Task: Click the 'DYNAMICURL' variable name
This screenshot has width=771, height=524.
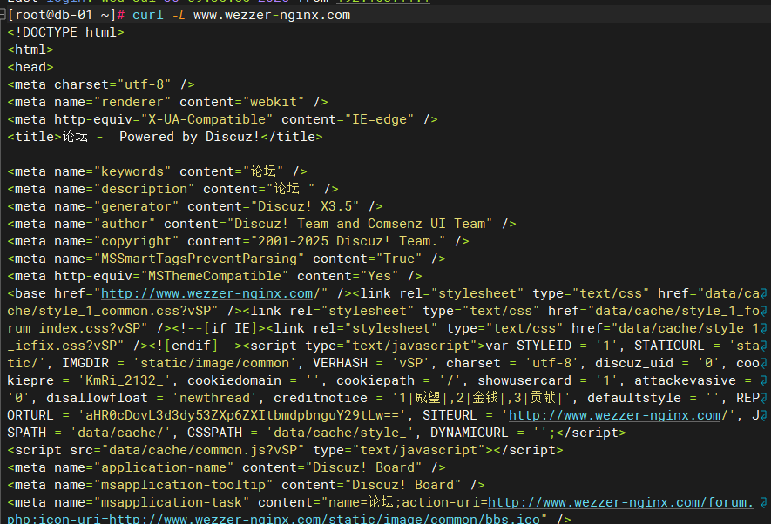Action: tap(469, 433)
